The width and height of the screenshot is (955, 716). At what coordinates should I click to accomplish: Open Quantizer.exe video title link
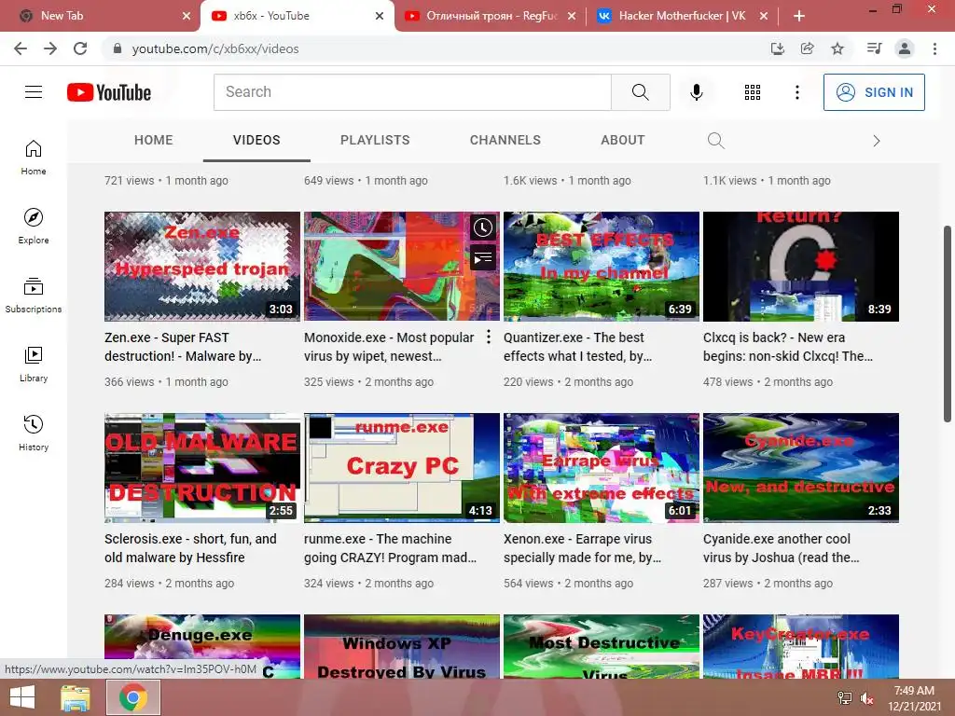pos(577,347)
